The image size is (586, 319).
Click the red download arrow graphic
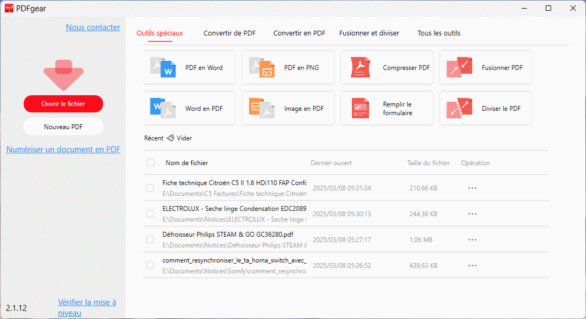click(x=63, y=75)
